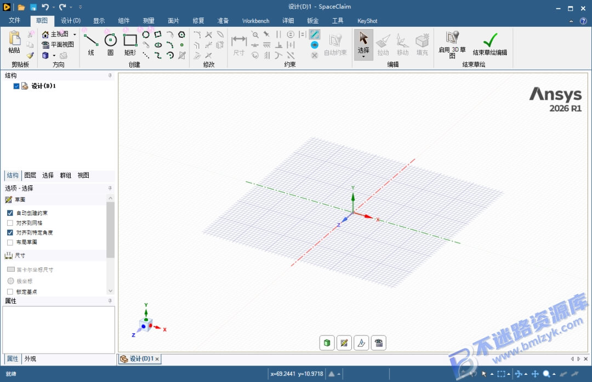
Task: Select the ellipse sketch tool
Action: (158, 45)
